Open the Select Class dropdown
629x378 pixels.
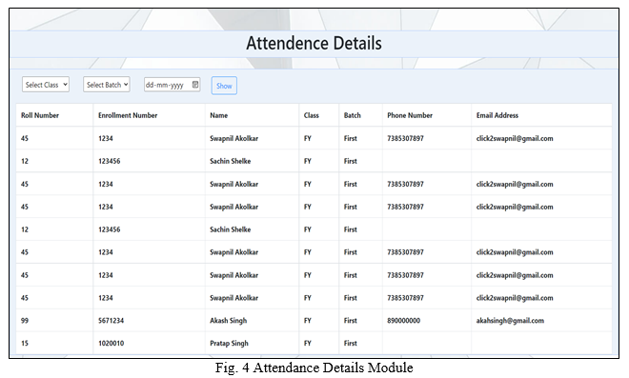[46, 85]
